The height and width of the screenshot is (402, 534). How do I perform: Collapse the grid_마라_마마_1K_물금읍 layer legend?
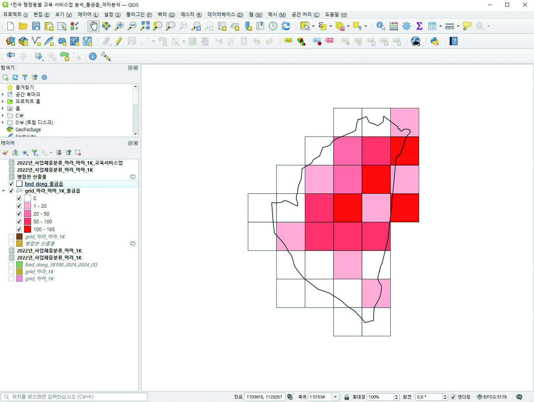[3, 191]
